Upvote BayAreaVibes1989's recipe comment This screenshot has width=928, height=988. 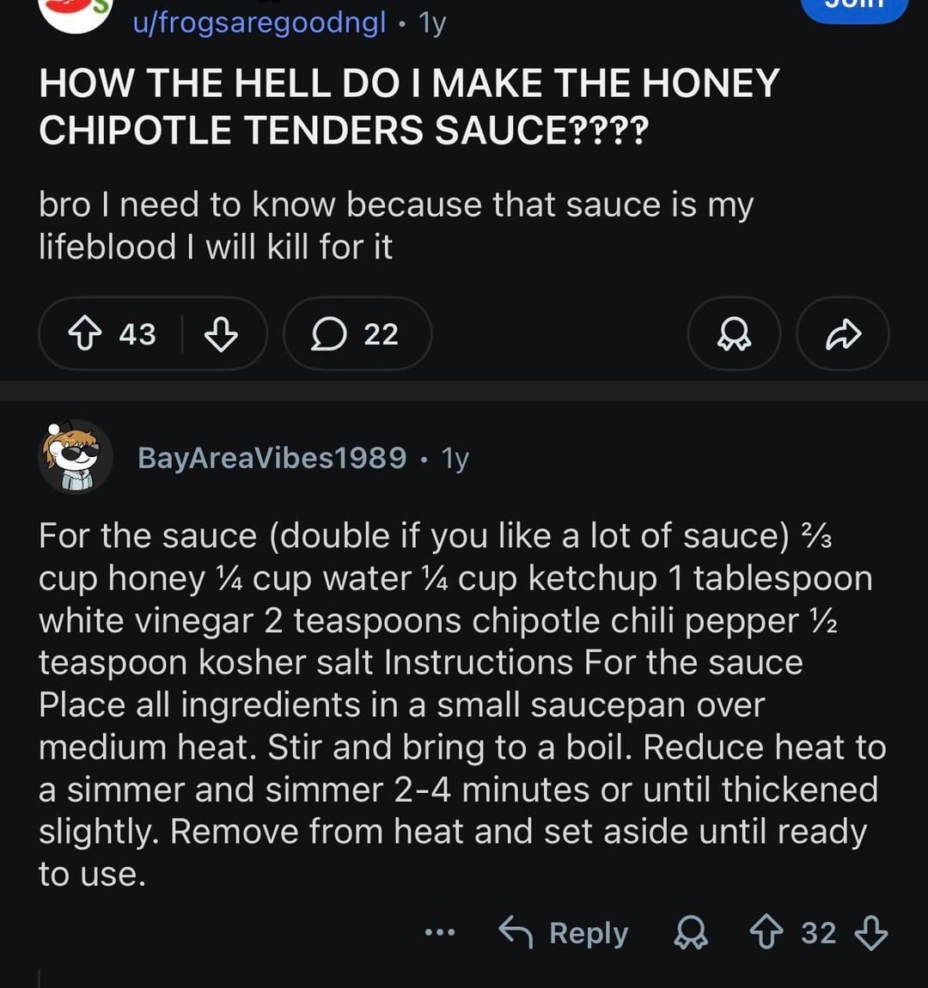[766, 933]
